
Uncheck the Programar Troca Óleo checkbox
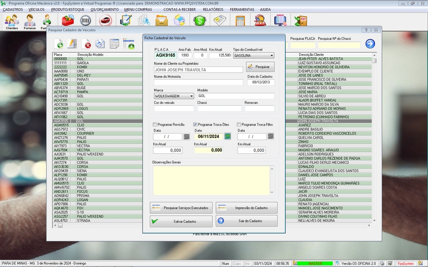pyautogui.click(x=195, y=124)
